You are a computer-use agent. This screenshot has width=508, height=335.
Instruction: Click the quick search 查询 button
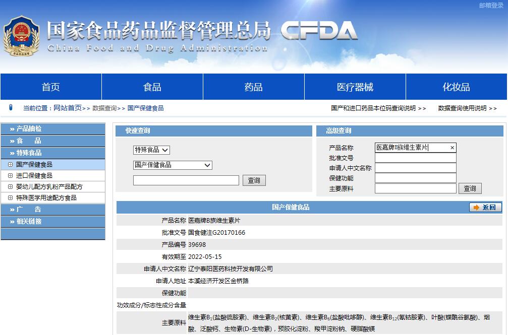254,180
